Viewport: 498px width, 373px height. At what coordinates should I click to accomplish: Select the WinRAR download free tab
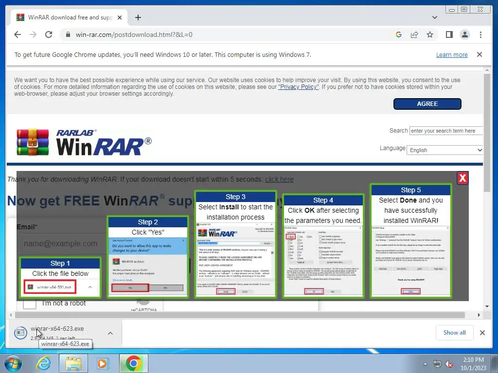coord(69,17)
